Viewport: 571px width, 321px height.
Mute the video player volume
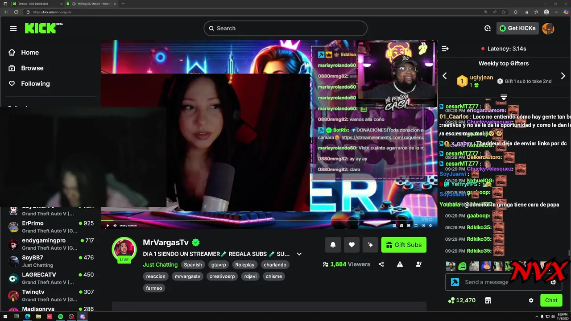(115, 226)
